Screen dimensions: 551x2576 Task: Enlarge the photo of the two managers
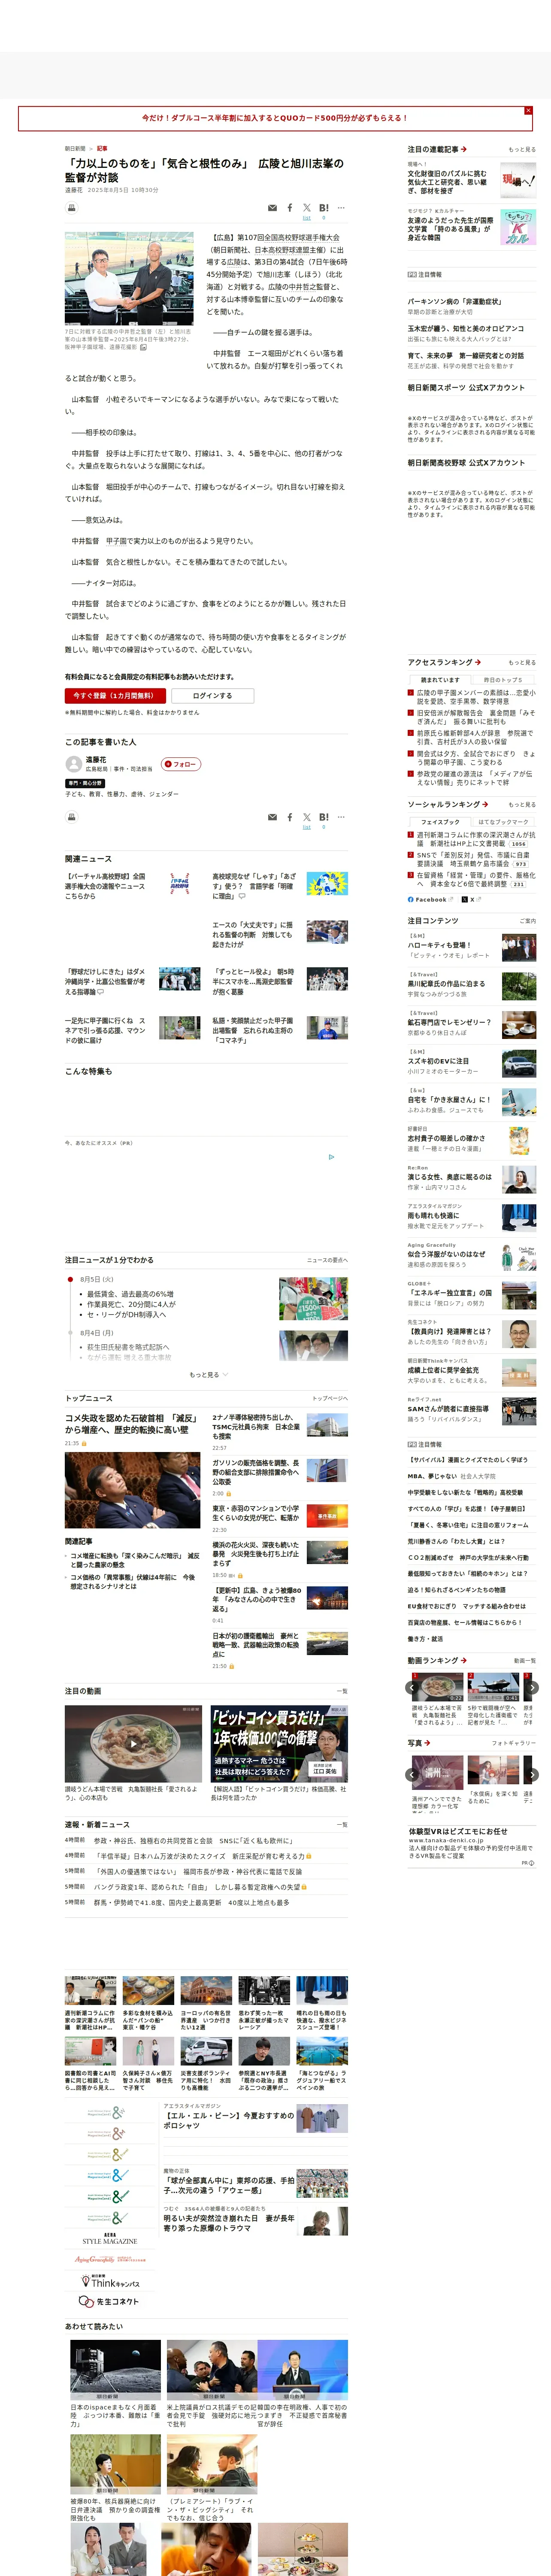[129, 279]
